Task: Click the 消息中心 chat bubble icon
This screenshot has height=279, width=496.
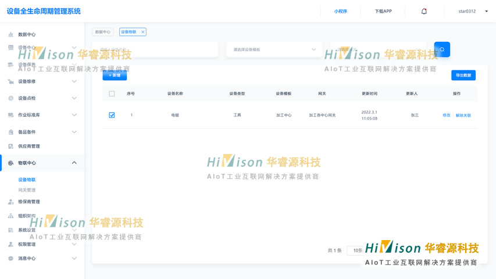Action: 10,259
